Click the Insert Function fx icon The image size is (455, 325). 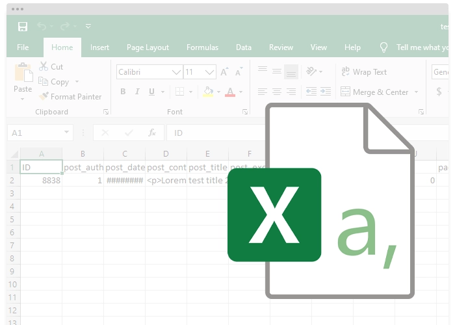152,133
